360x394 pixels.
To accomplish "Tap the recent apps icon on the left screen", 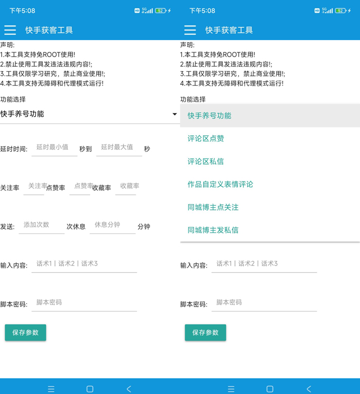I will (x=51, y=389).
